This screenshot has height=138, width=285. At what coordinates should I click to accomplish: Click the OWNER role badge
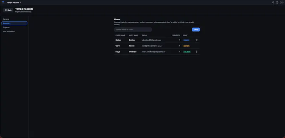point(186,46)
